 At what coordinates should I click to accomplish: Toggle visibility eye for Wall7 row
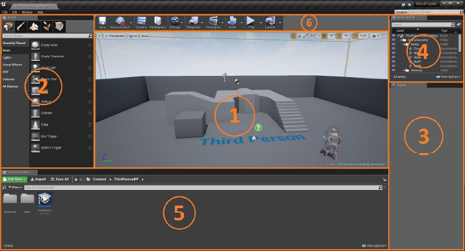(393, 62)
